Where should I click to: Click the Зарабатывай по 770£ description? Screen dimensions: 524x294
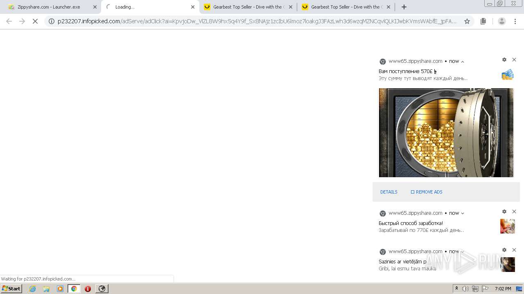pyautogui.click(x=421, y=230)
